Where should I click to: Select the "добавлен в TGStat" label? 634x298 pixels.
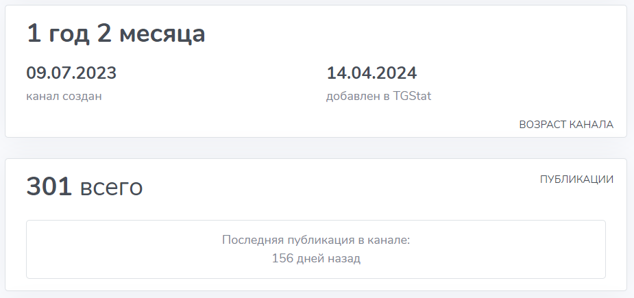tap(378, 96)
